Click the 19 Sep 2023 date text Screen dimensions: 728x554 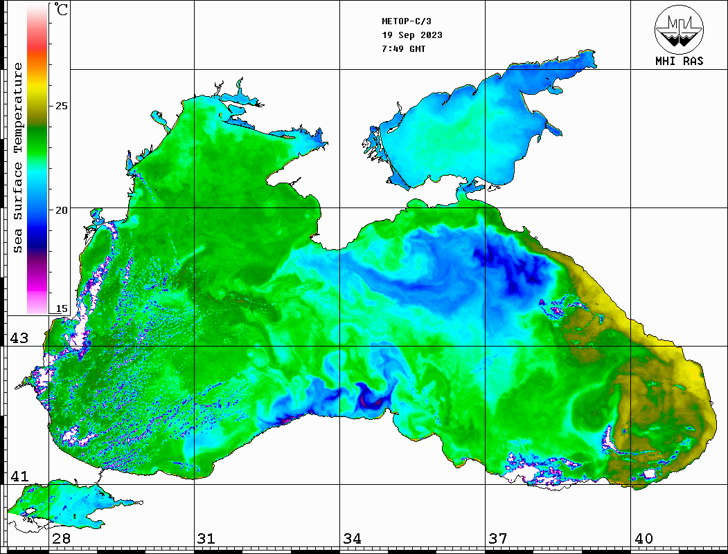coord(412,35)
